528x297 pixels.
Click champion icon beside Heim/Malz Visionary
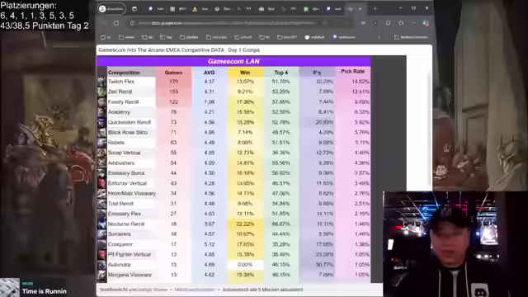coord(101,193)
